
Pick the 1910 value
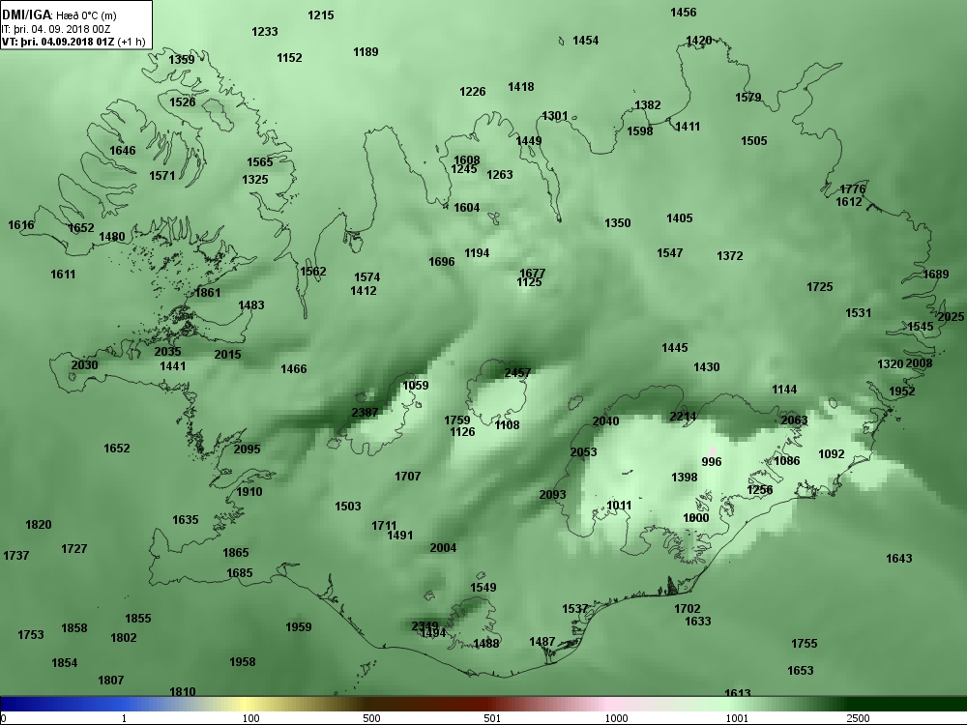click(x=249, y=491)
